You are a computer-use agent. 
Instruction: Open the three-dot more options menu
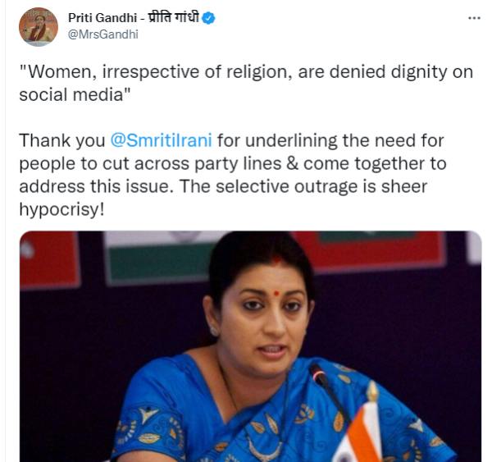pyautogui.click(x=474, y=18)
